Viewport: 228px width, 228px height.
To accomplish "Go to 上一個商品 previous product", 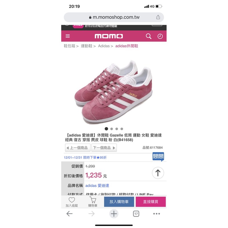I will click(78, 148).
